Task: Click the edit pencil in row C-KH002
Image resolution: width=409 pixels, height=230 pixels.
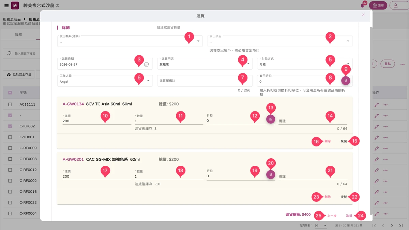Action: tap(376, 126)
